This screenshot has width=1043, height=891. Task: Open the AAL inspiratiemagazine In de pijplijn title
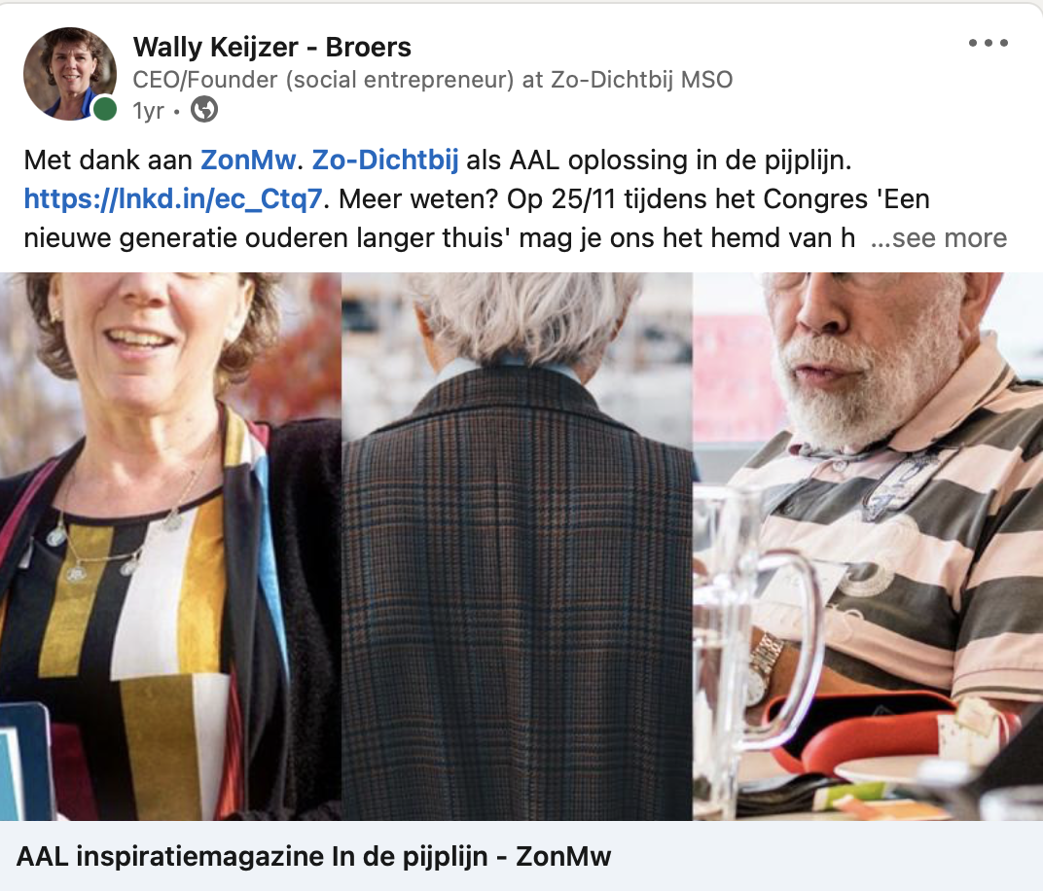pyautogui.click(x=313, y=856)
